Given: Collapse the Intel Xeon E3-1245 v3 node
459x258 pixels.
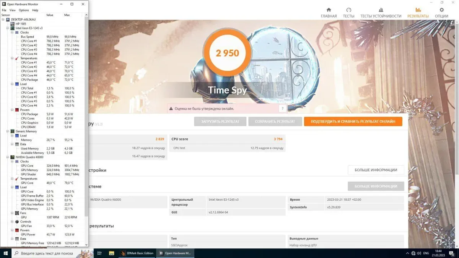Looking at the screenshot, I should (x=8, y=28).
